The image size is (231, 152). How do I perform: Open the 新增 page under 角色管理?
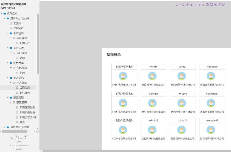[x=22, y=73]
